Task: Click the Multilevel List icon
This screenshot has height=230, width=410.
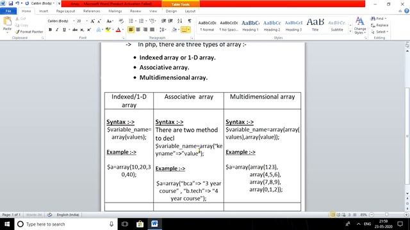Action: point(152,21)
